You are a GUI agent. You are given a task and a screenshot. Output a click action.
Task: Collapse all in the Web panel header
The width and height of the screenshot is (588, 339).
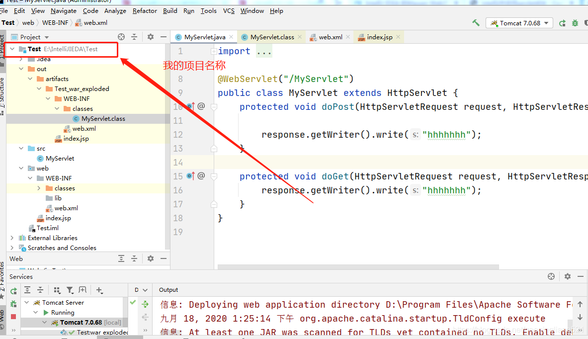(x=134, y=258)
